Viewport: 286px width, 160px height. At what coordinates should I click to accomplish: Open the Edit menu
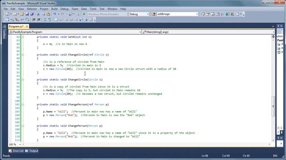[x=13, y=9]
